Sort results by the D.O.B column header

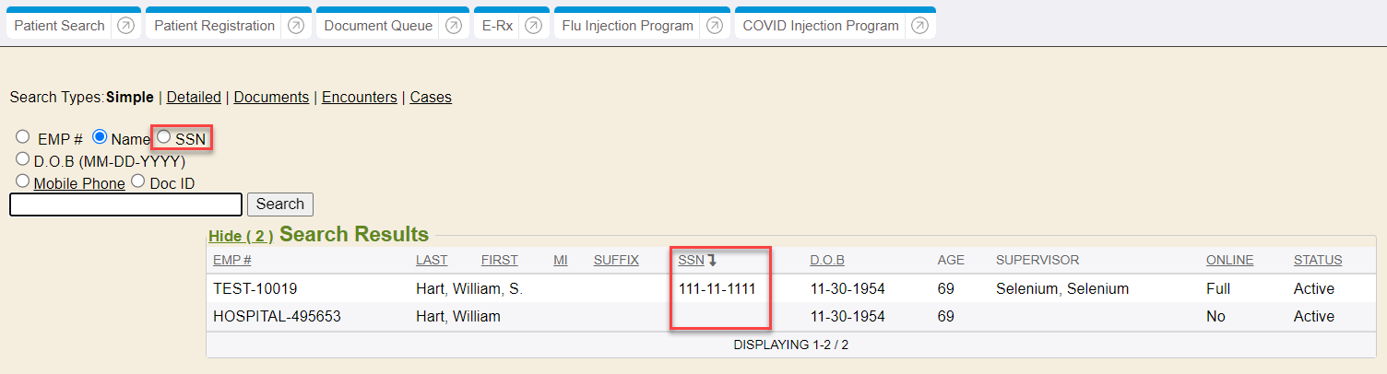pyautogui.click(x=827, y=261)
